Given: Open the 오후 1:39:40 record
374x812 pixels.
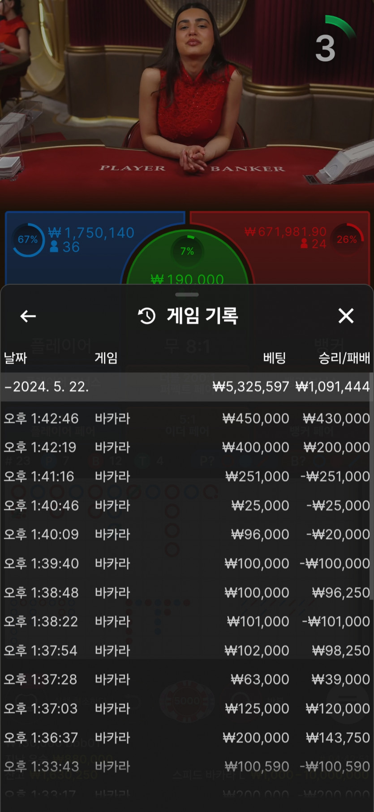Looking at the screenshot, I should [x=187, y=563].
